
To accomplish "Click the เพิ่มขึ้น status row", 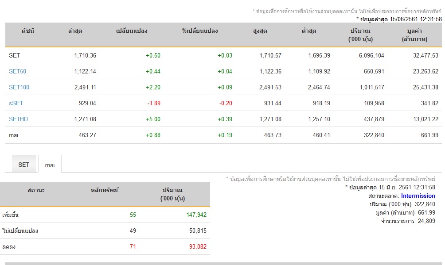I will coord(105,215).
